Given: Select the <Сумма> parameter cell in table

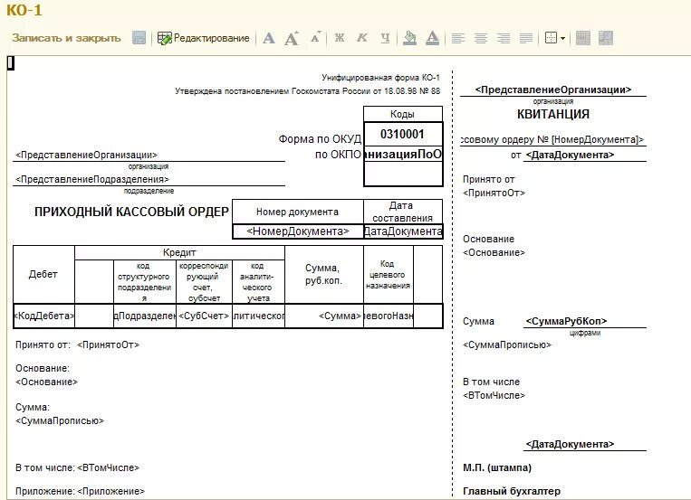Looking at the screenshot, I should point(324,316).
